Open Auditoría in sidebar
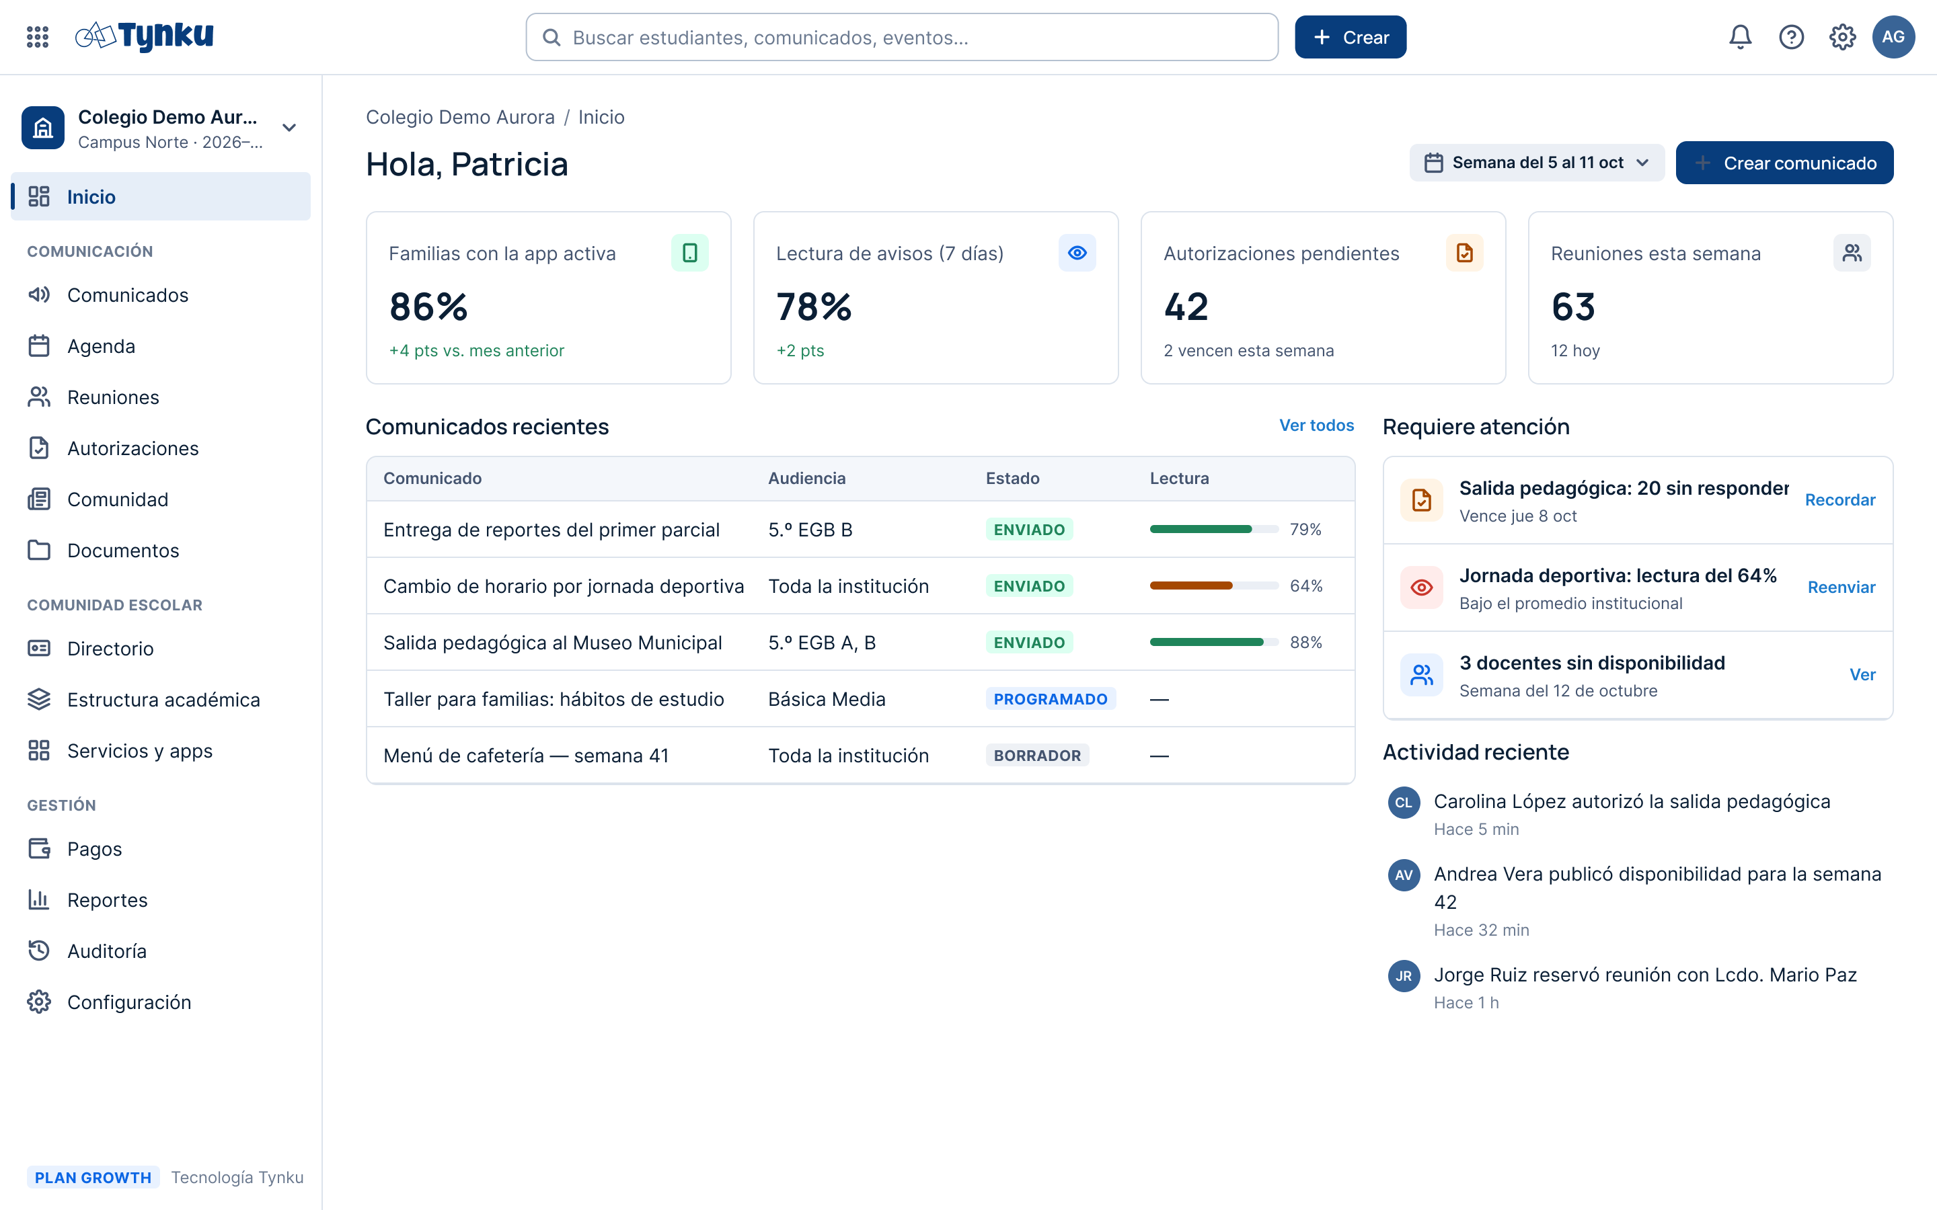Screen dimensions: 1937x1210 coord(161,951)
